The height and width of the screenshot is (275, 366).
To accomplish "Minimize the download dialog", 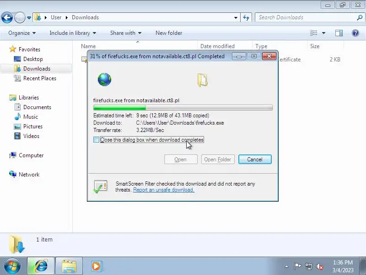I will pos(239,56).
